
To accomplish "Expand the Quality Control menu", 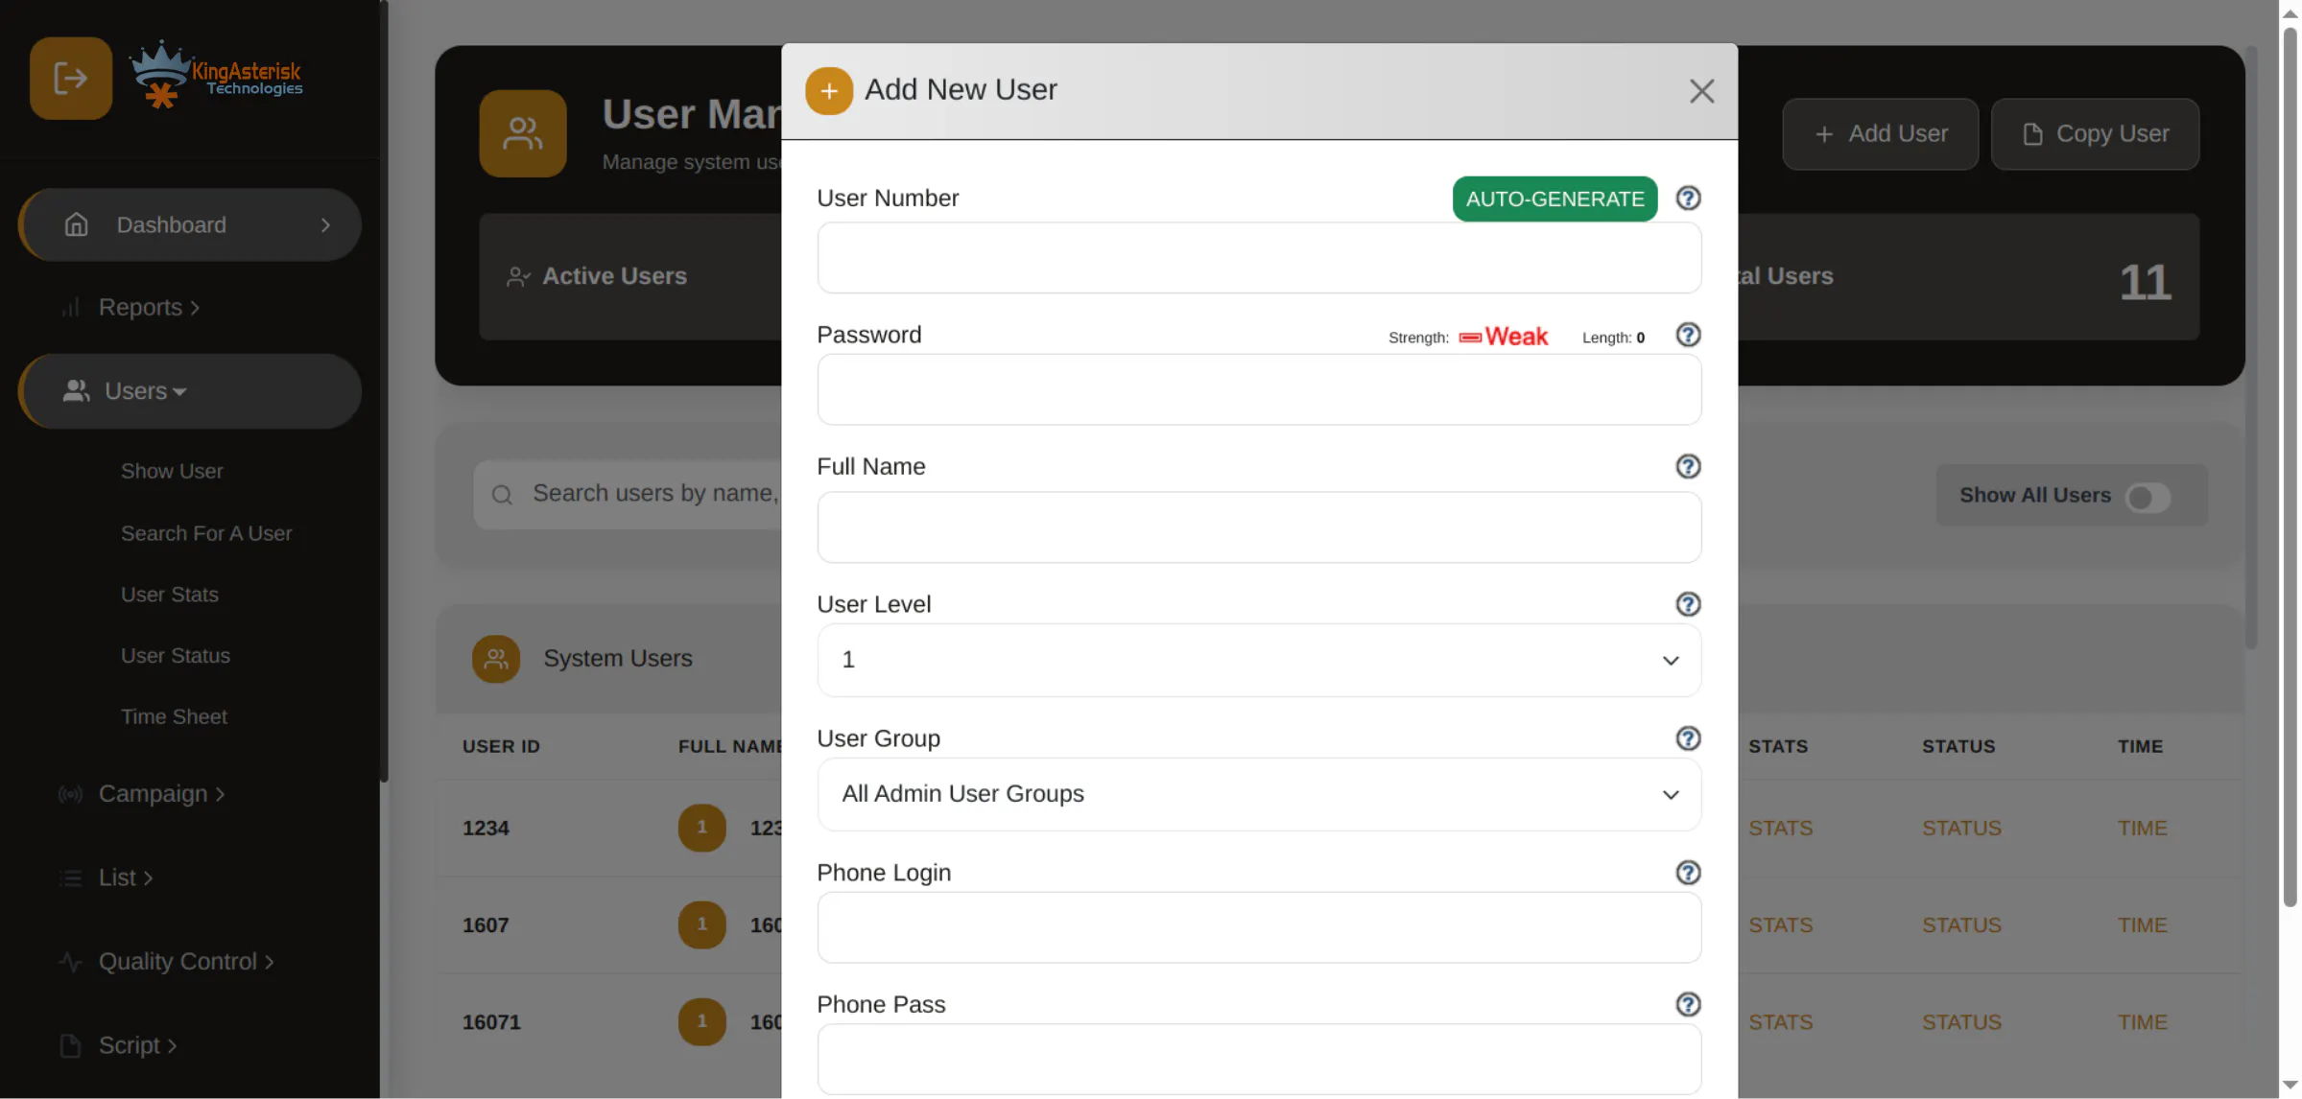I will point(186,961).
